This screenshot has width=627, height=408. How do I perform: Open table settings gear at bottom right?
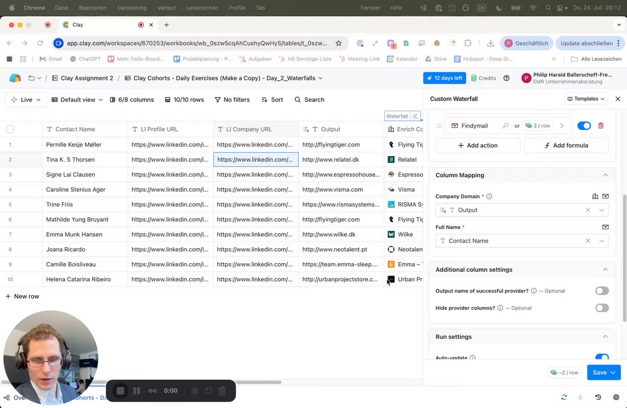(616, 397)
